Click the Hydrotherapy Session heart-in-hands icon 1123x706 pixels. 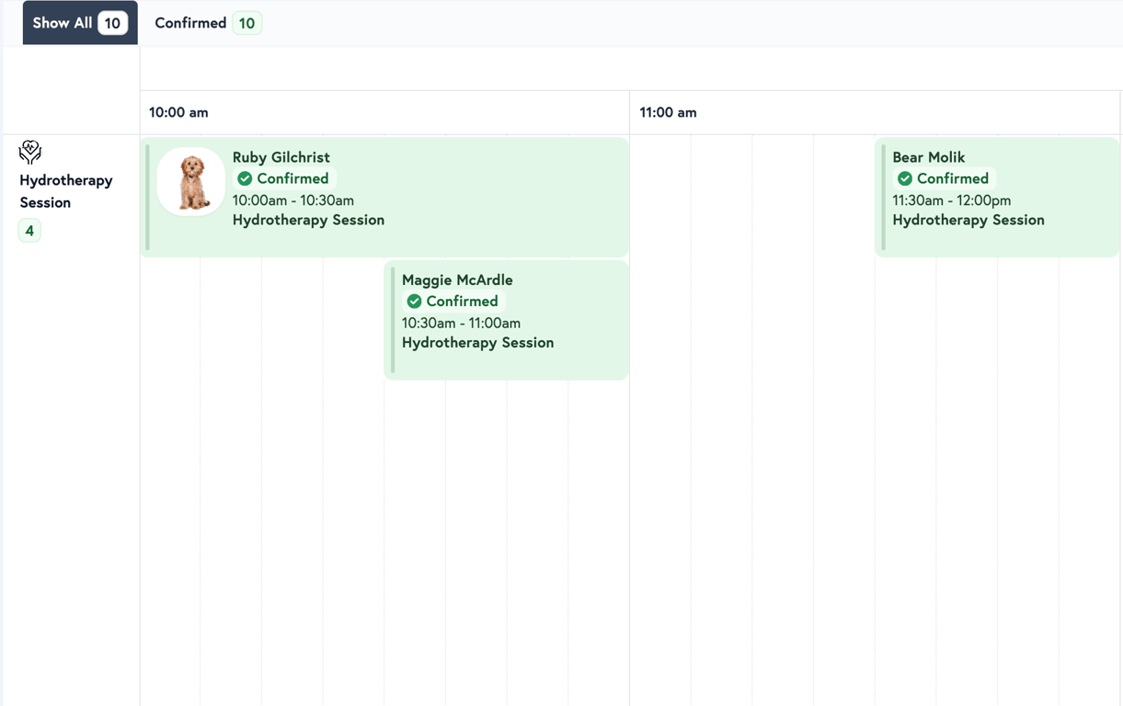(30, 153)
